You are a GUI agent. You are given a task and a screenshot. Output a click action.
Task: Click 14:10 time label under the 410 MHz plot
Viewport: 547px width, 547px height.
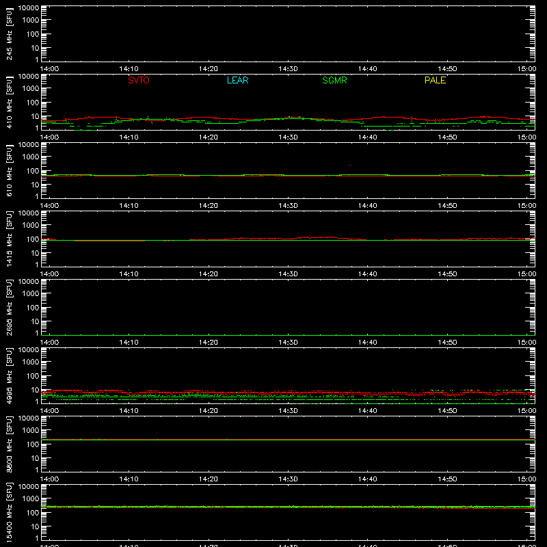pos(129,137)
